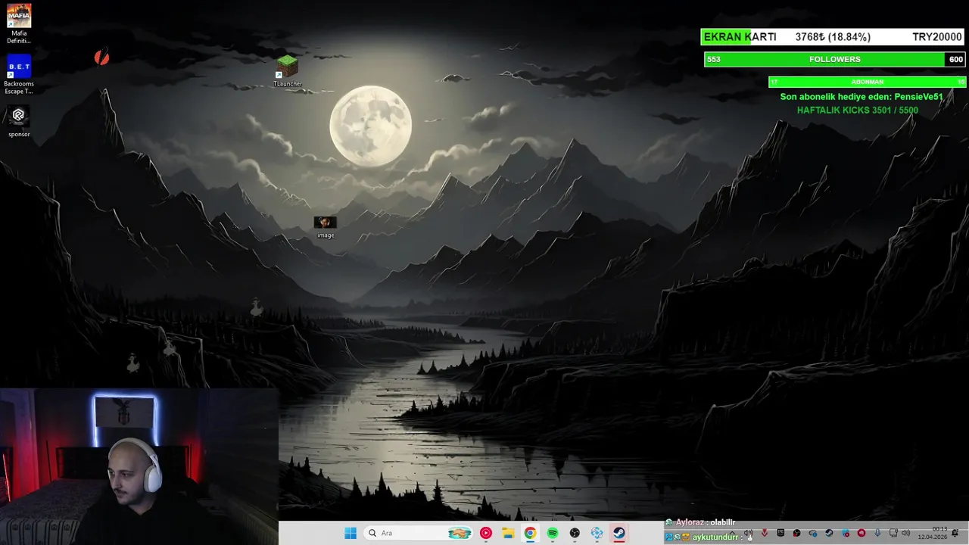Image resolution: width=969 pixels, height=545 pixels.
Task: Open the volume speaker tray icon
Action: [905, 533]
